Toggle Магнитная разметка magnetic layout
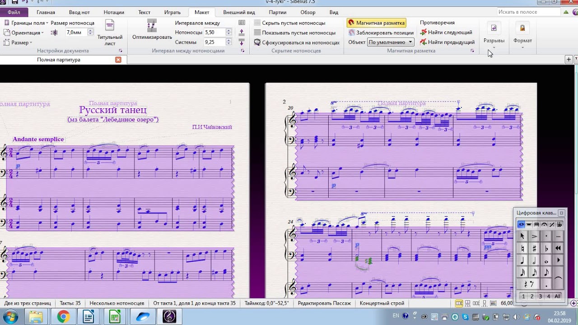Image resolution: width=578 pixels, height=325 pixels. coord(377,23)
